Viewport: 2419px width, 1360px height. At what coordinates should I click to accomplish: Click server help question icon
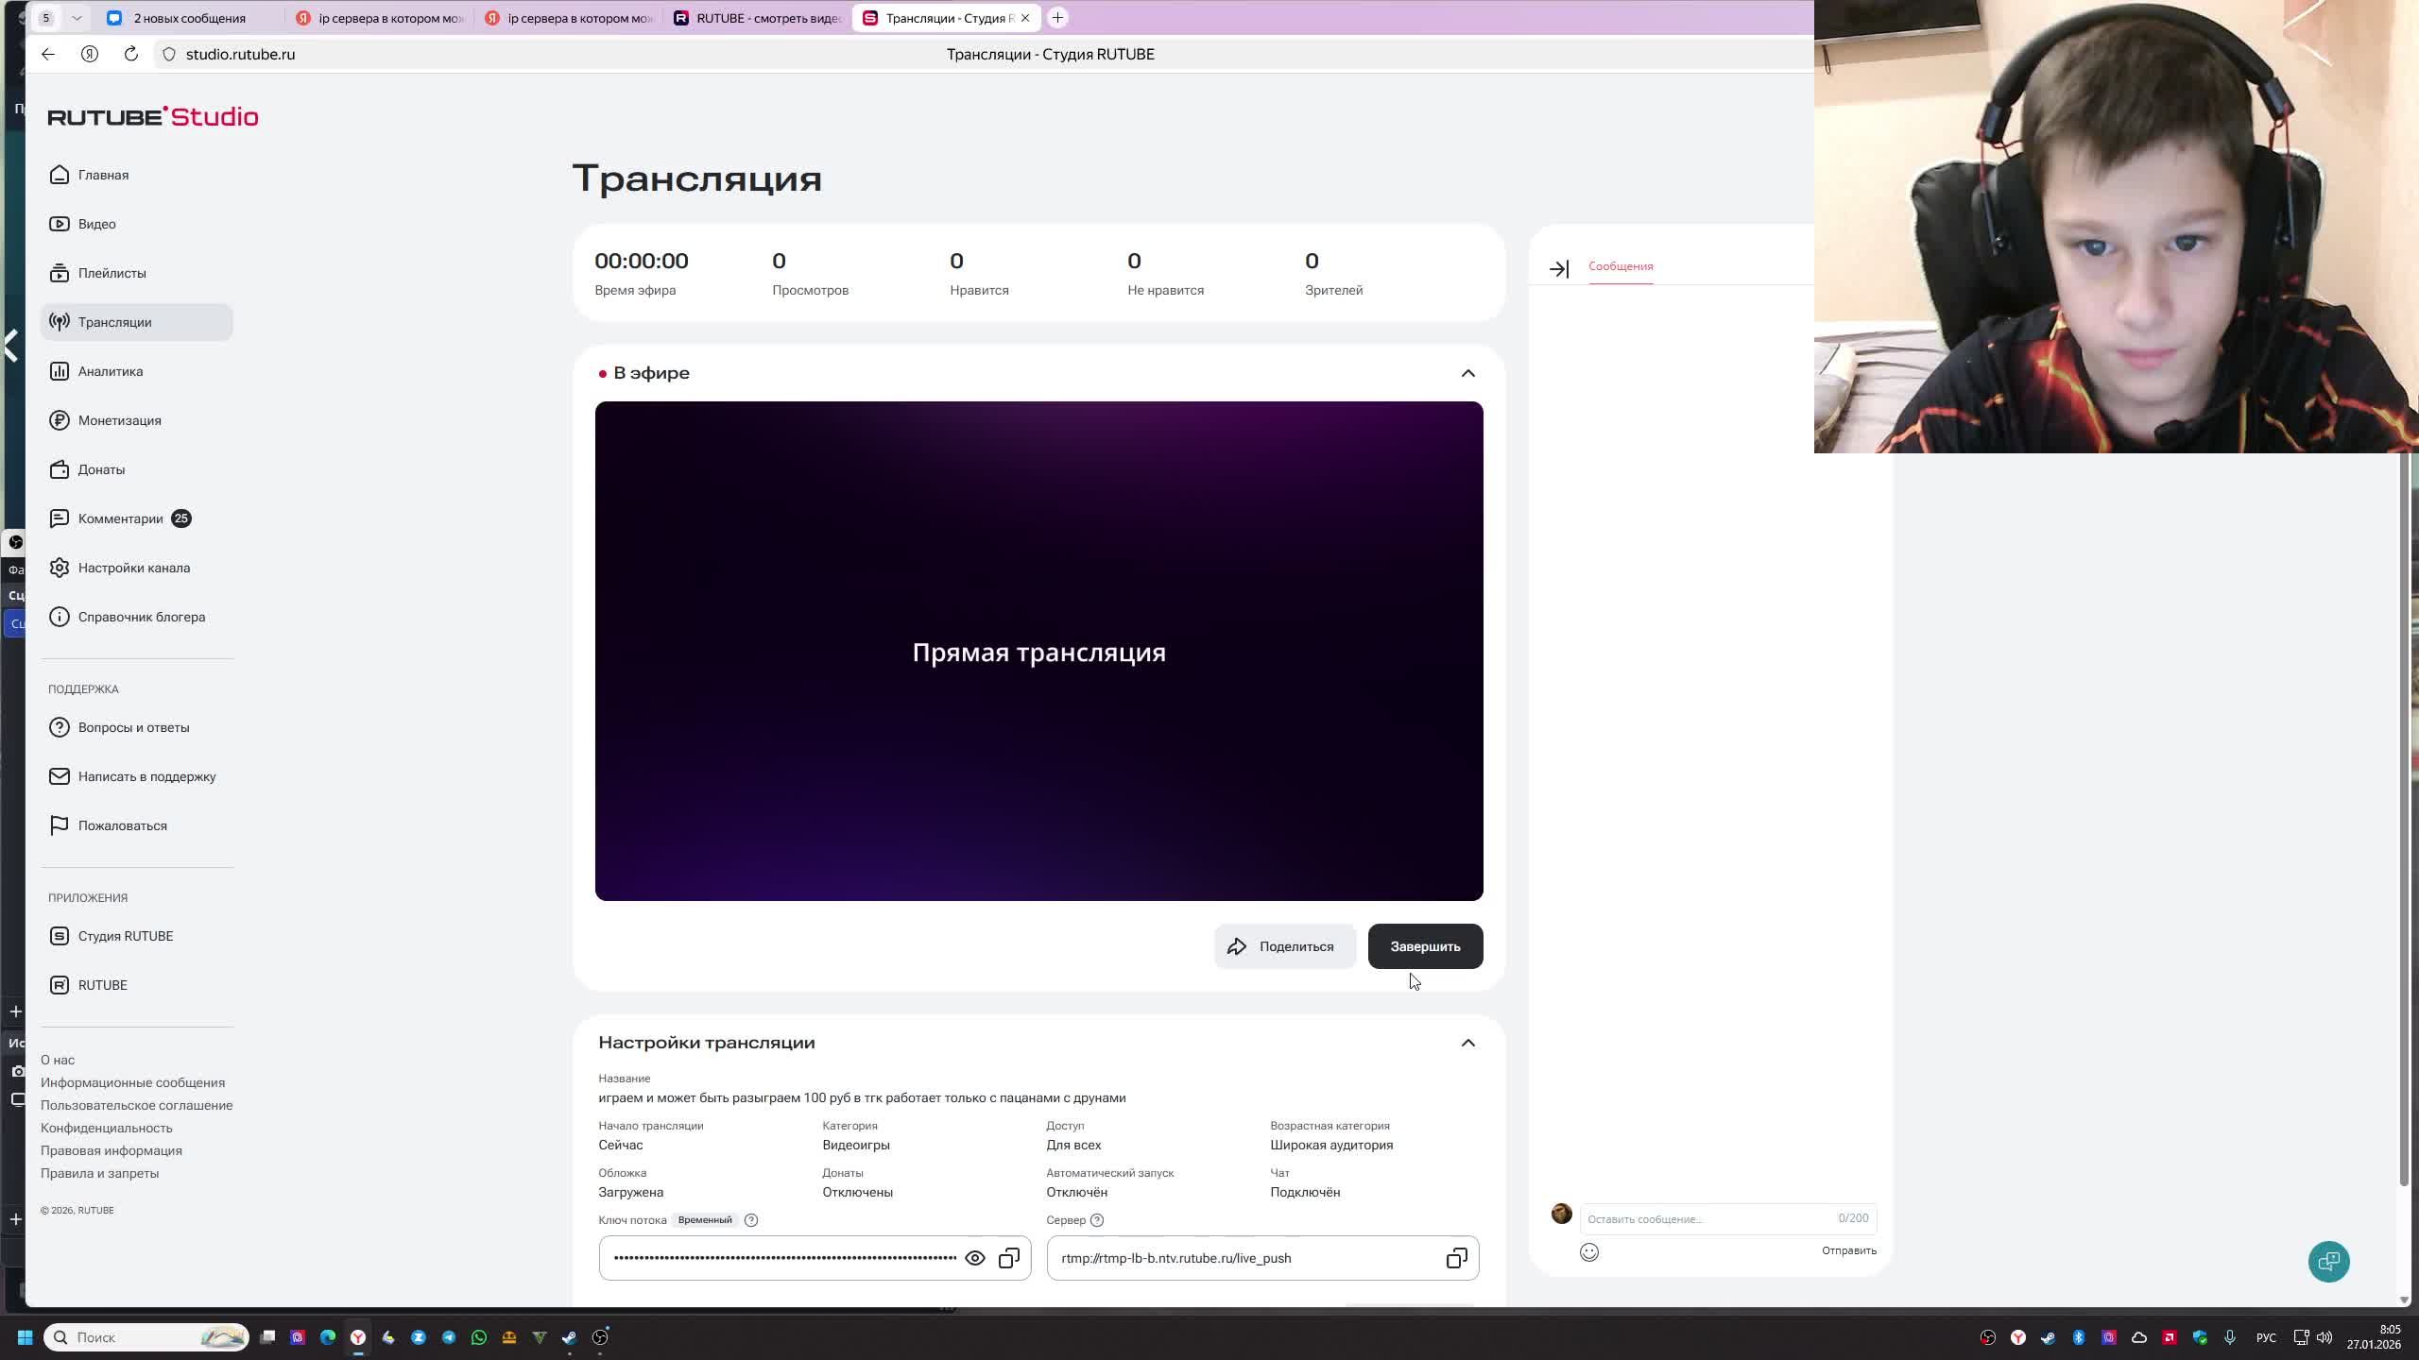click(x=1097, y=1220)
